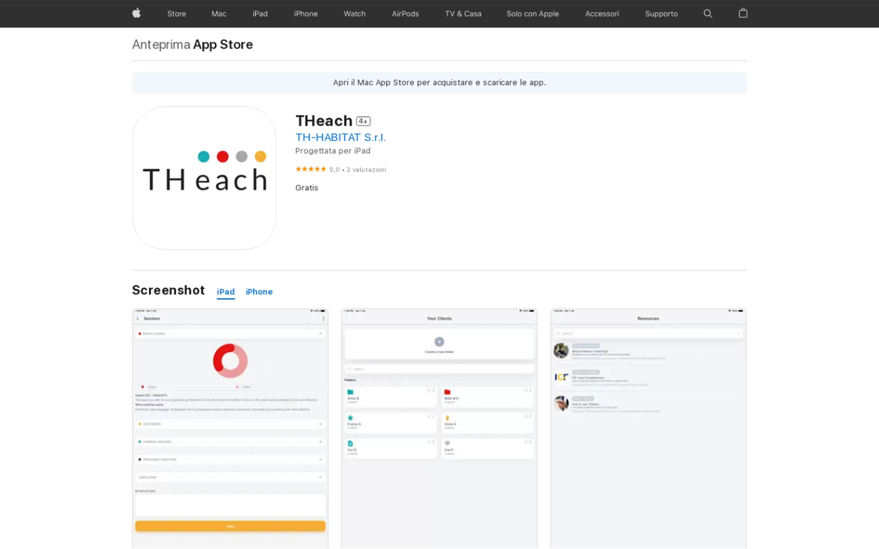Click the Mac App Store banner message
This screenshot has width=879, height=549.
pos(439,83)
